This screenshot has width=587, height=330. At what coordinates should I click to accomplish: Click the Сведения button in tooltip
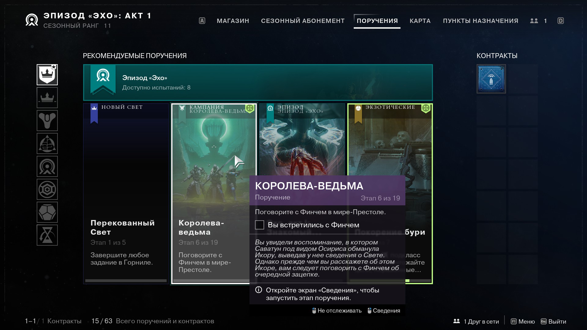point(384,311)
